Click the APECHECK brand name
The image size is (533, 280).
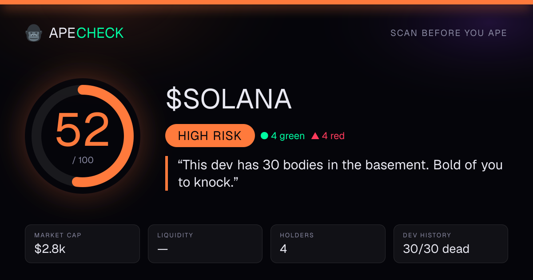pos(87,33)
